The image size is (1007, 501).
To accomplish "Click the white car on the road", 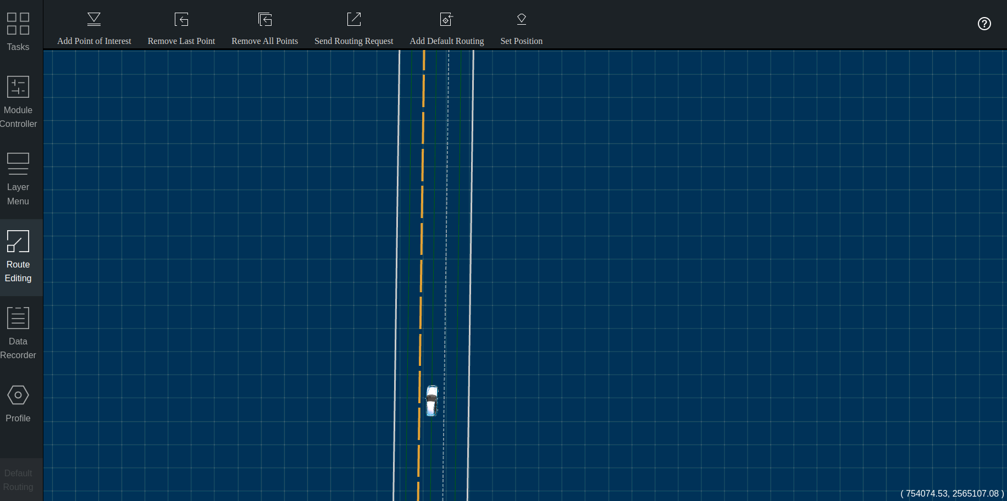I will 432,400.
